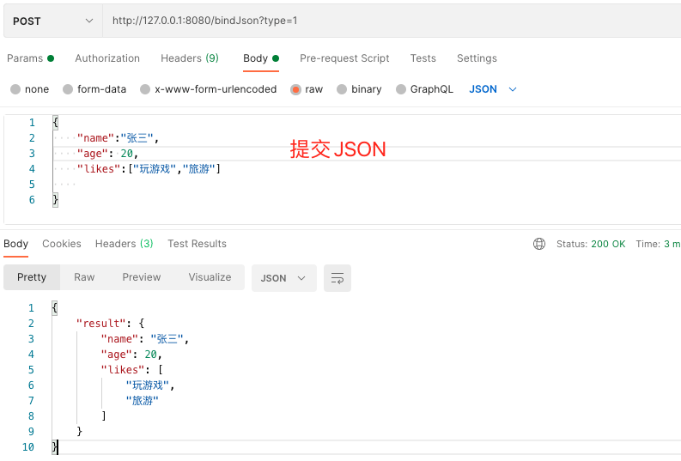Open the request Headers (9) tab

[x=190, y=58]
